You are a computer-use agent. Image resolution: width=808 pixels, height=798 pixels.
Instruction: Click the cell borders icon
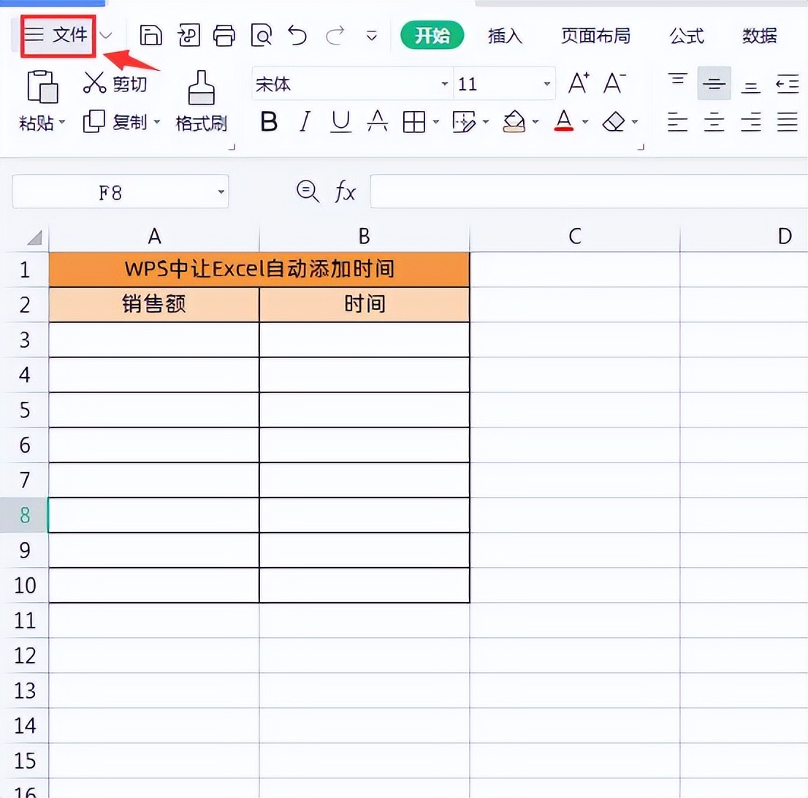pos(414,122)
